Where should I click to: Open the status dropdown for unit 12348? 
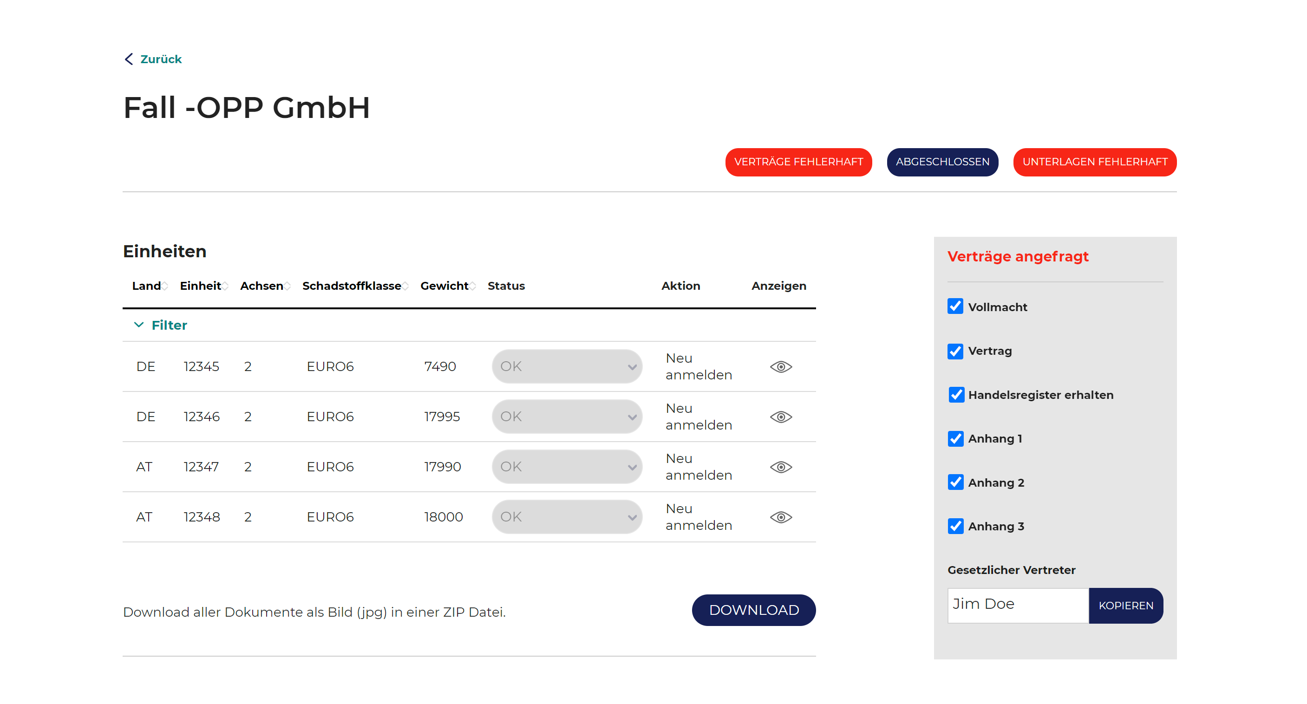(567, 517)
